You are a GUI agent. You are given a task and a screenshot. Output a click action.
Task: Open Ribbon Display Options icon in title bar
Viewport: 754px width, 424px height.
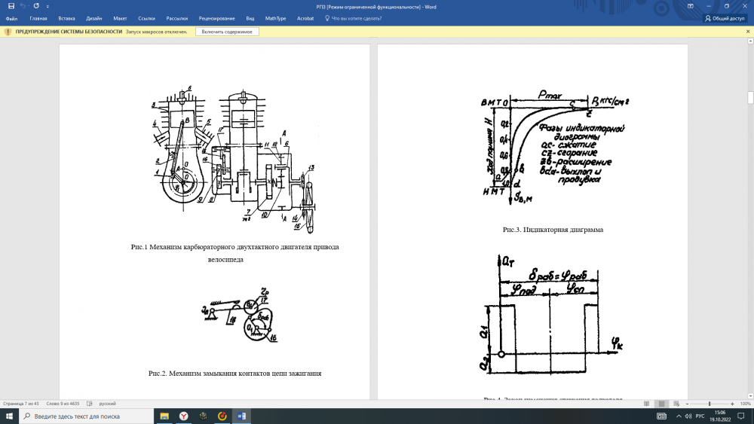click(690, 6)
